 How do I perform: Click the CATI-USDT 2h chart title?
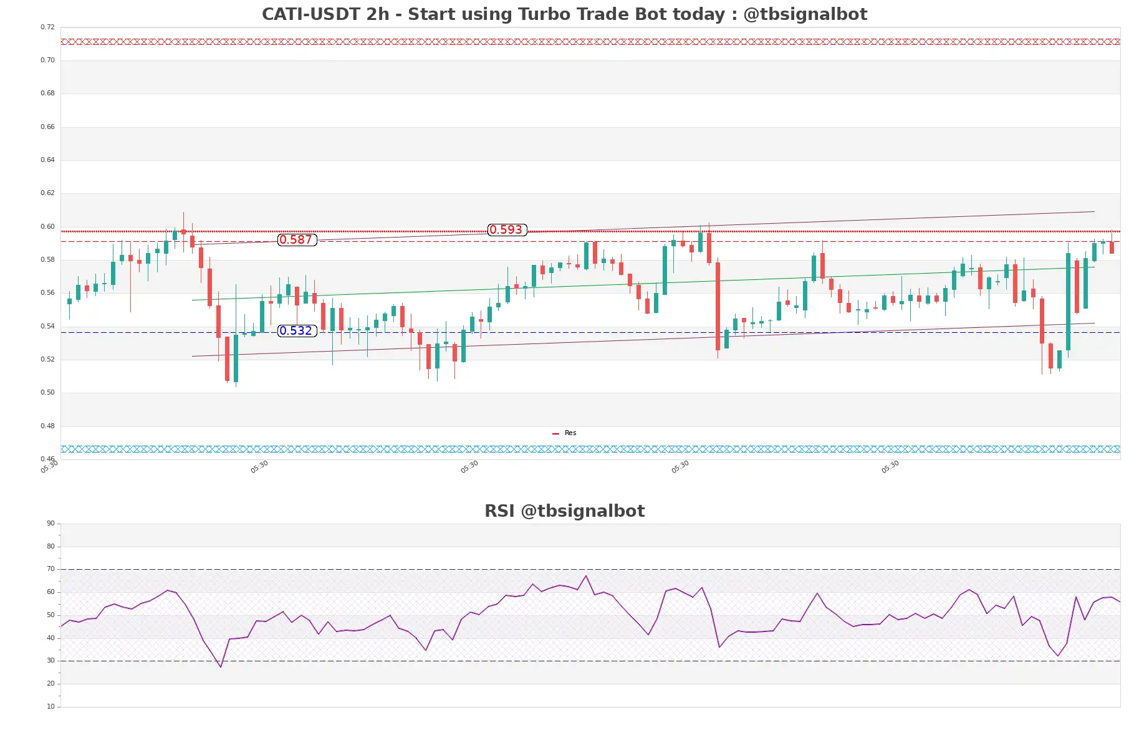(x=564, y=14)
